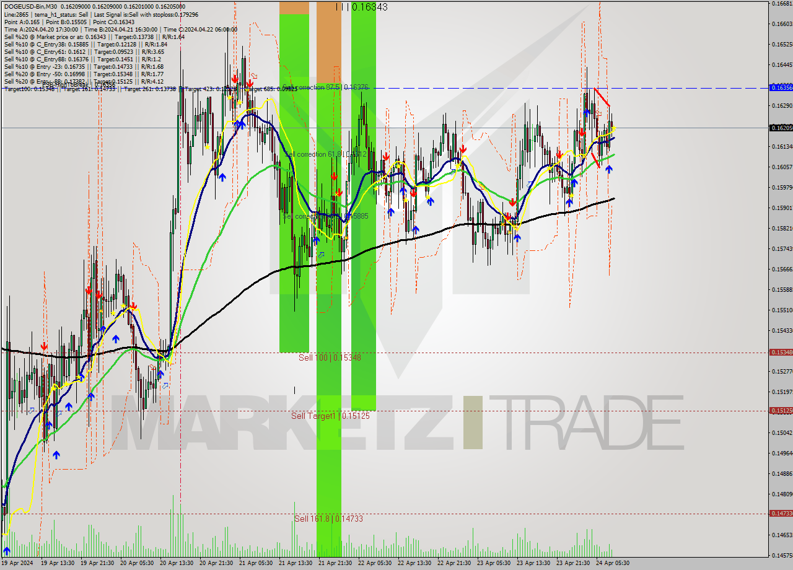Select the 'Sell 100 | 0.15348' label
This screenshot has height=570, width=793.
[330, 357]
